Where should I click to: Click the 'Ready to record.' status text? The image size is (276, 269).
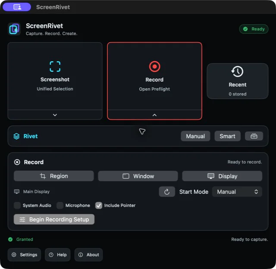(x=245, y=162)
